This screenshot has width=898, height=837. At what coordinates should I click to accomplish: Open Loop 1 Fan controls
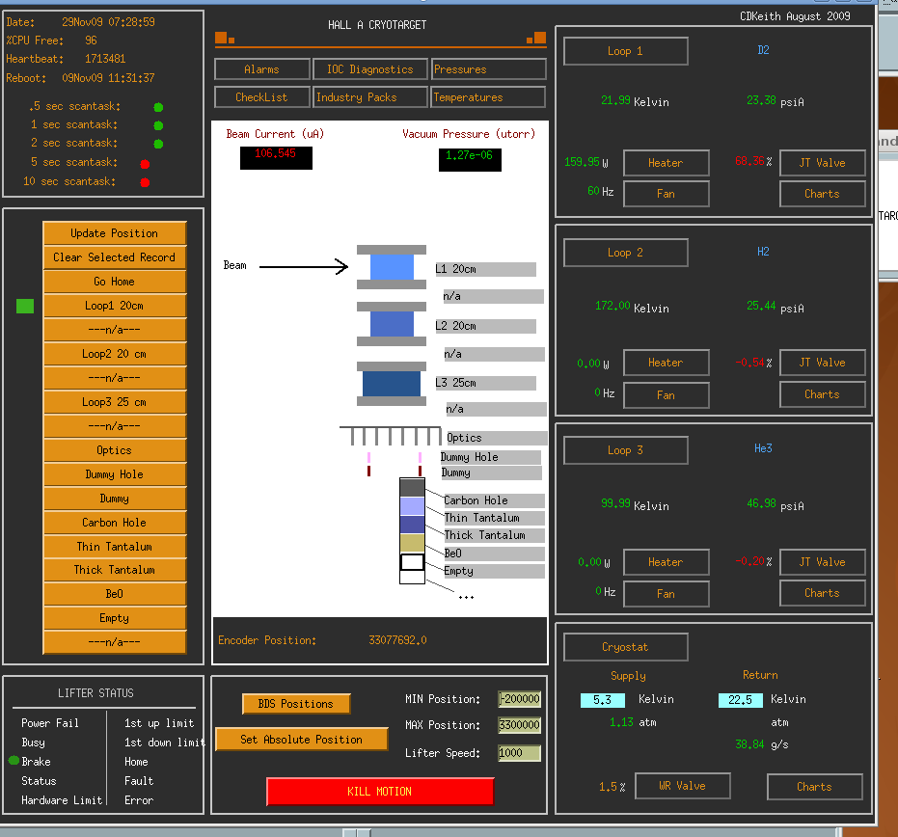coord(667,194)
